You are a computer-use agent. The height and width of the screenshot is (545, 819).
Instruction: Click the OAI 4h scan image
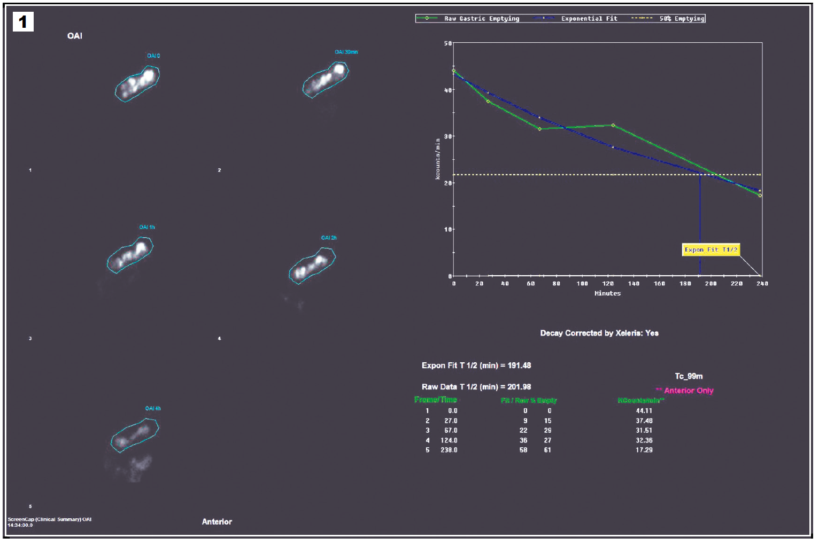[x=135, y=434]
